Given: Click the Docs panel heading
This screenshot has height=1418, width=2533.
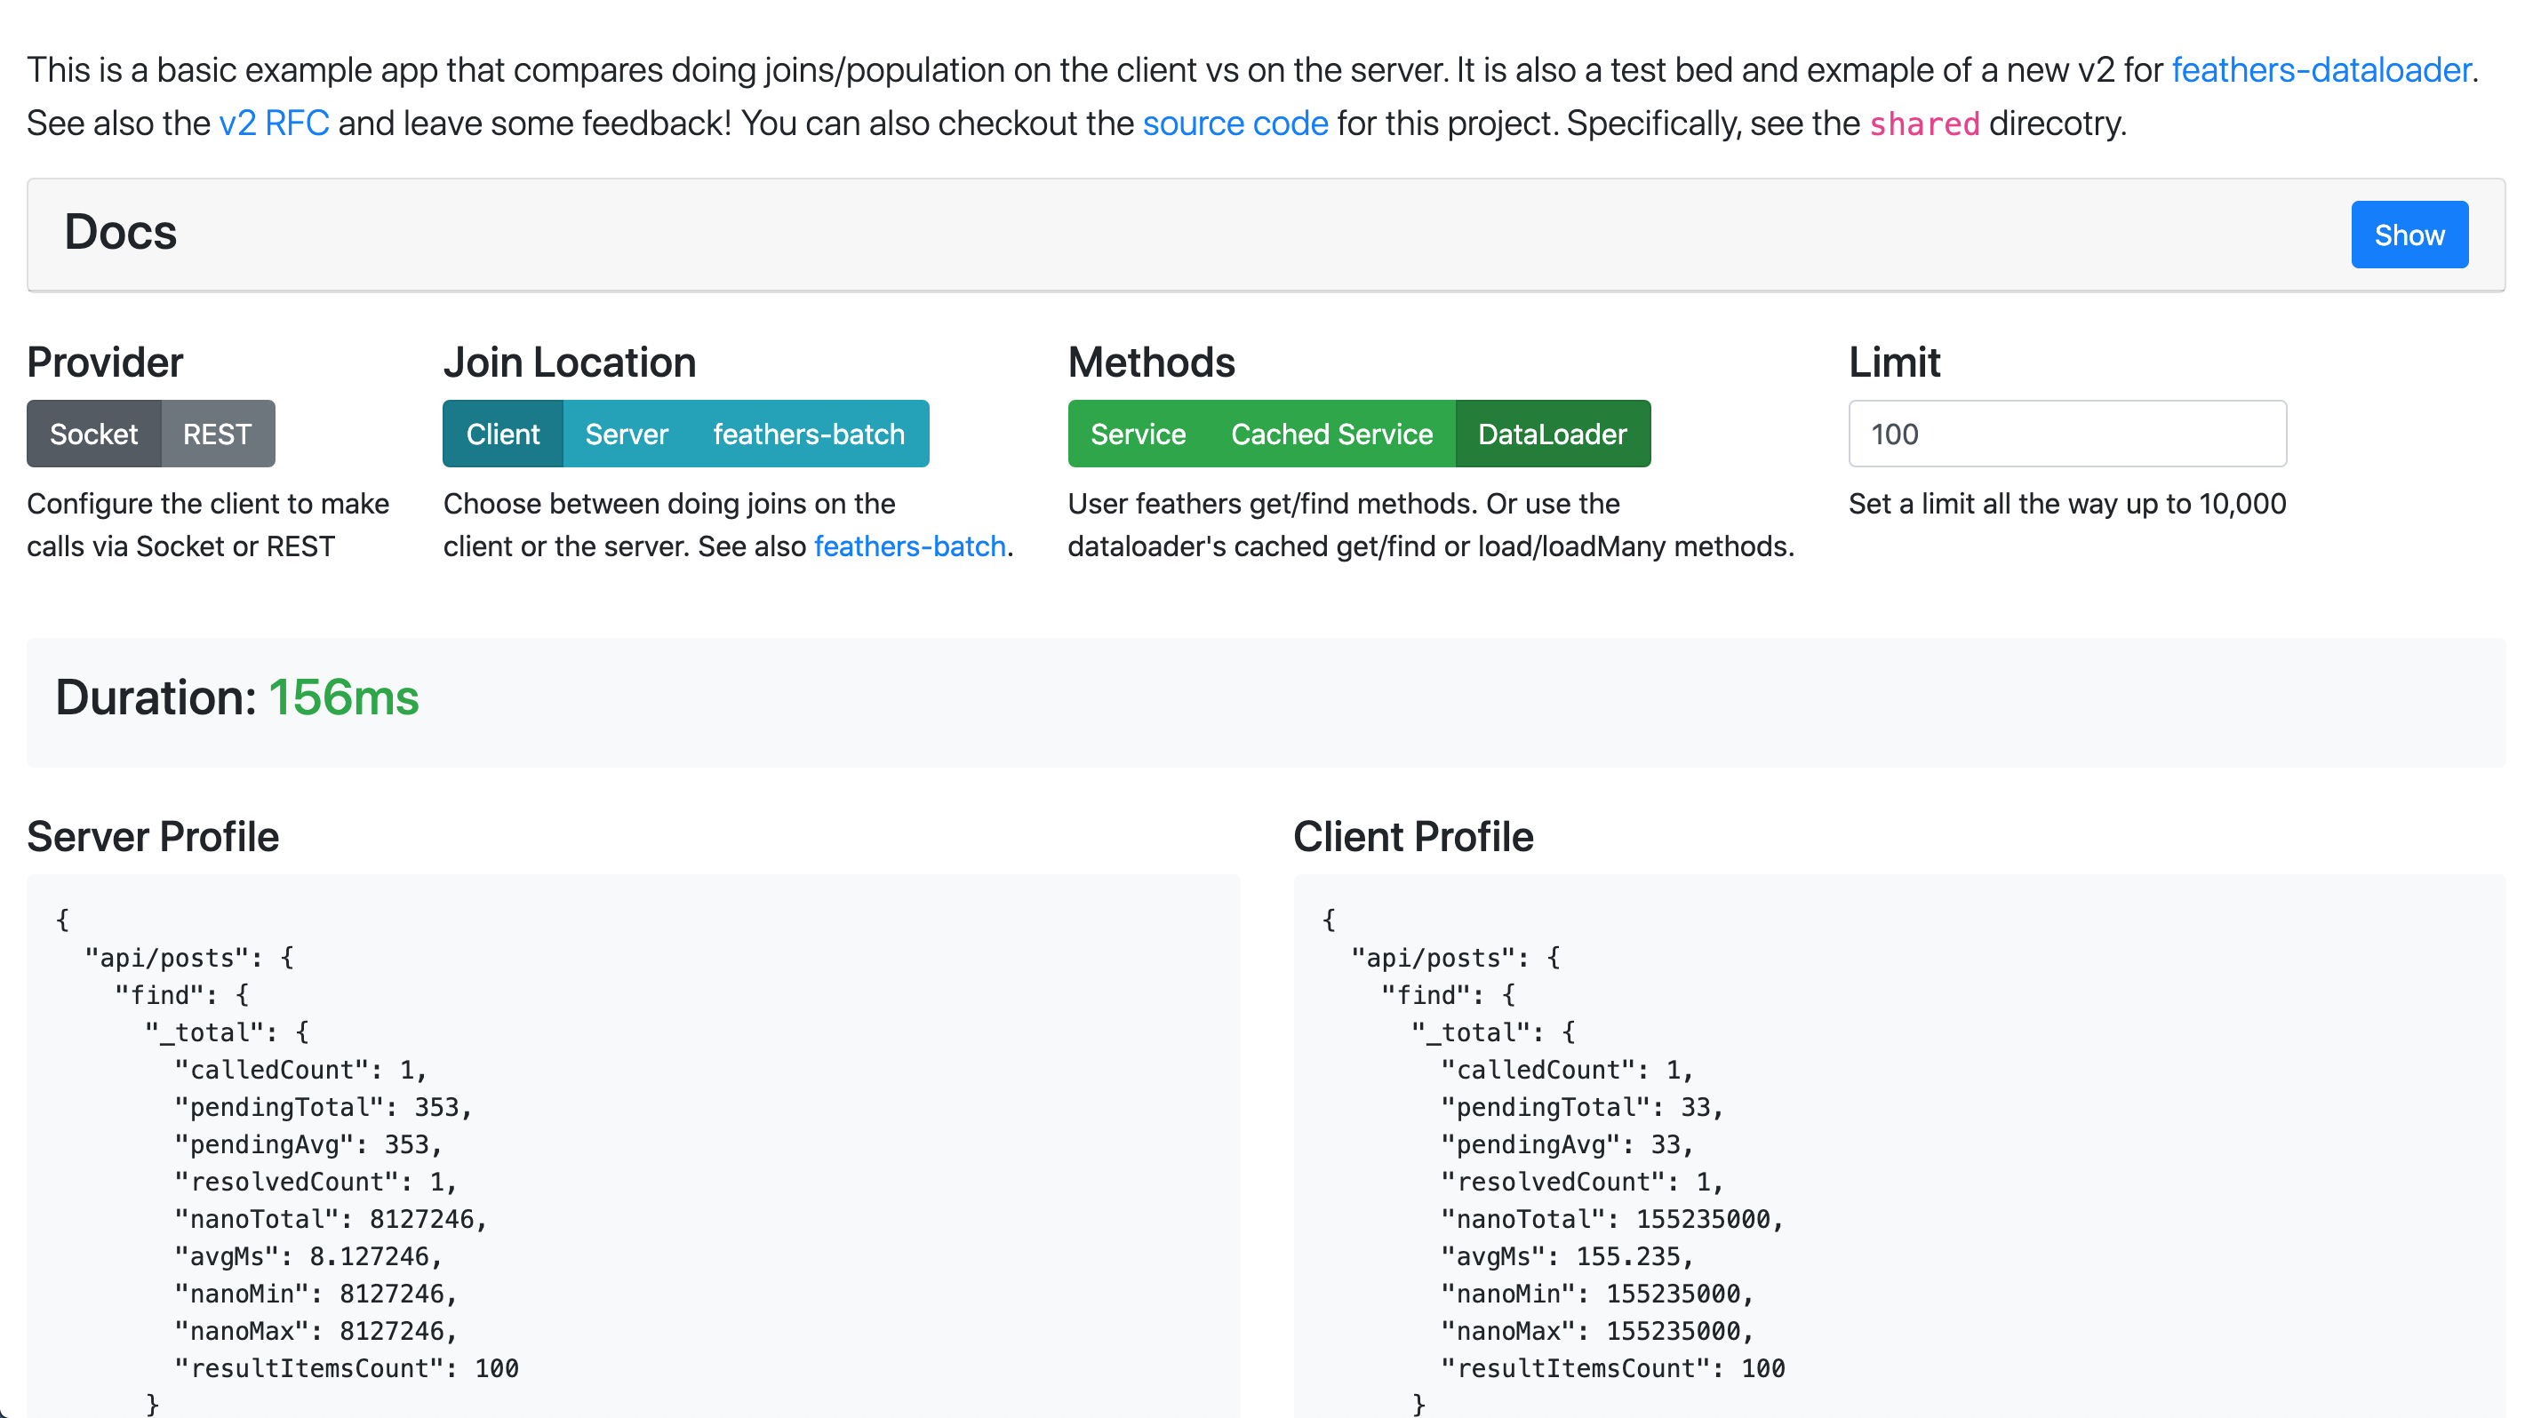Looking at the screenshot, I should (x=120, y=233).
